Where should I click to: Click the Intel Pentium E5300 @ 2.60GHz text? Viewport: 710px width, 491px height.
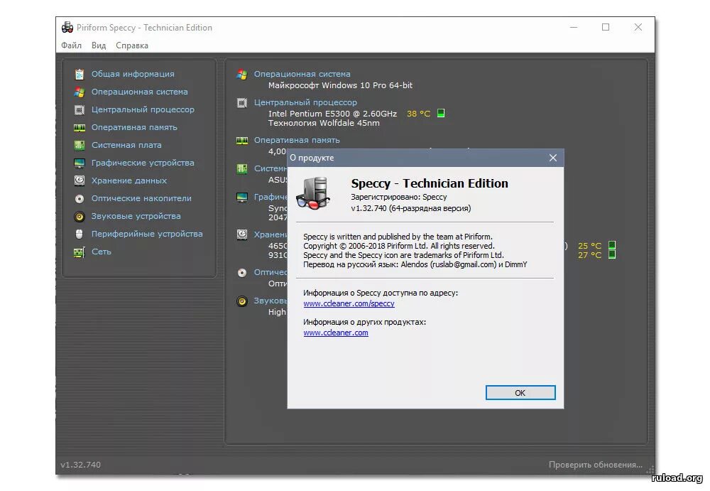[332, 114]
